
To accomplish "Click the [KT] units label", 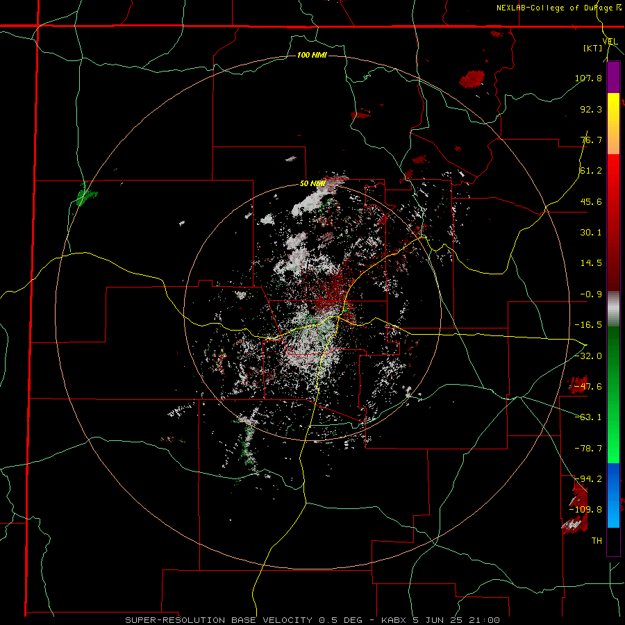I will point(593,48).
